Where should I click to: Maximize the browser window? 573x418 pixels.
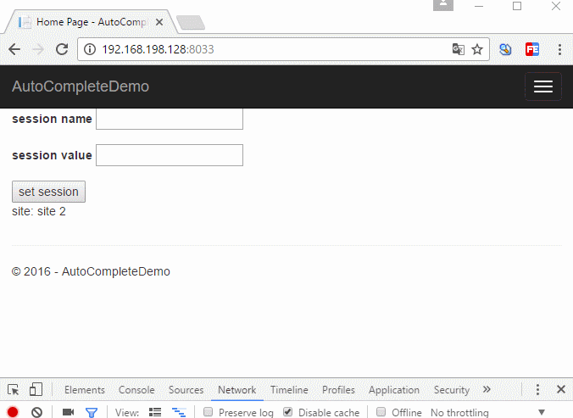point(517,6)
